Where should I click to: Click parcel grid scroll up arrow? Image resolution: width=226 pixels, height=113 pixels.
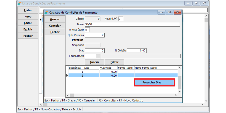tap(180, 68)
